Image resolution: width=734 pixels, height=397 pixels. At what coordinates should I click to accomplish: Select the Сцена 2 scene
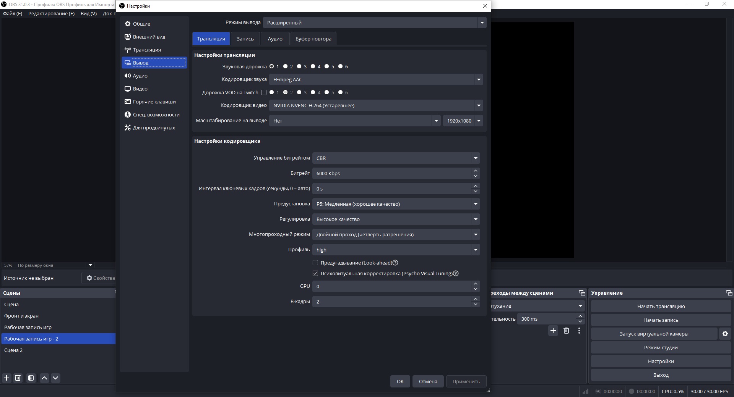click(x=58, y=350)
